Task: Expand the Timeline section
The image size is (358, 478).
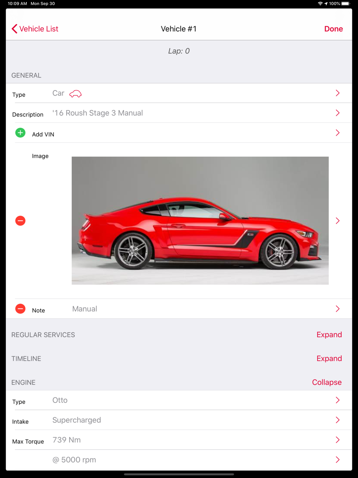Action: pyautogui.click(x=329, y=358)
